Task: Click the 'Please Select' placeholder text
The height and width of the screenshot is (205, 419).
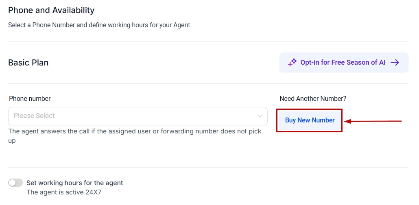Action: click(34, 116)
